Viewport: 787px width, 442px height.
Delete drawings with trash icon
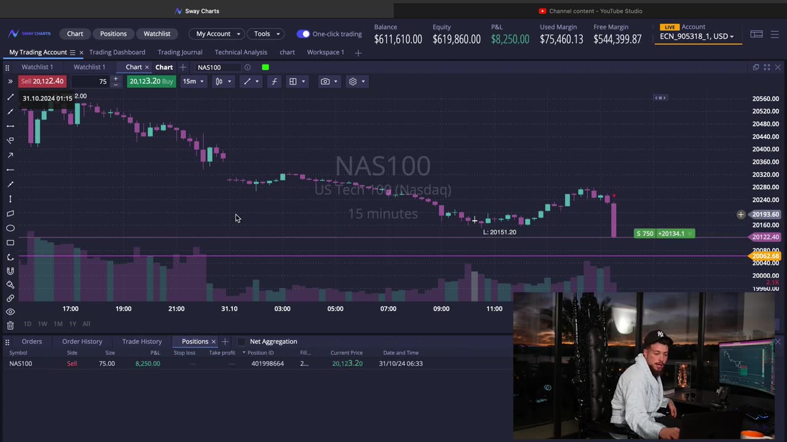tap(10, 325)
